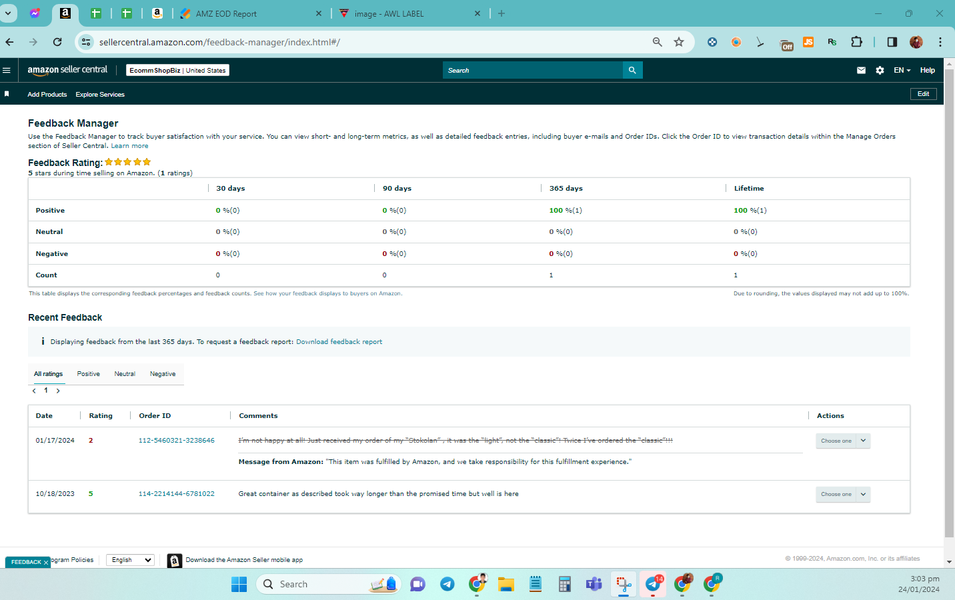Select the All ratings tab
The image size is (955, 600).
(49, 374)
